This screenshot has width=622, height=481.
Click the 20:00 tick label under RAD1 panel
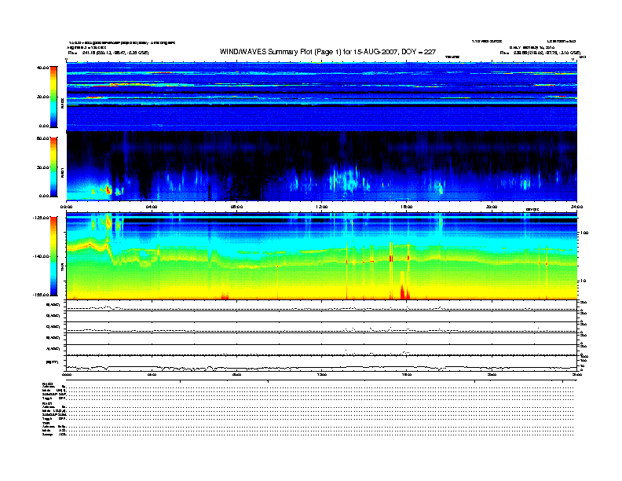coord(492,207)
